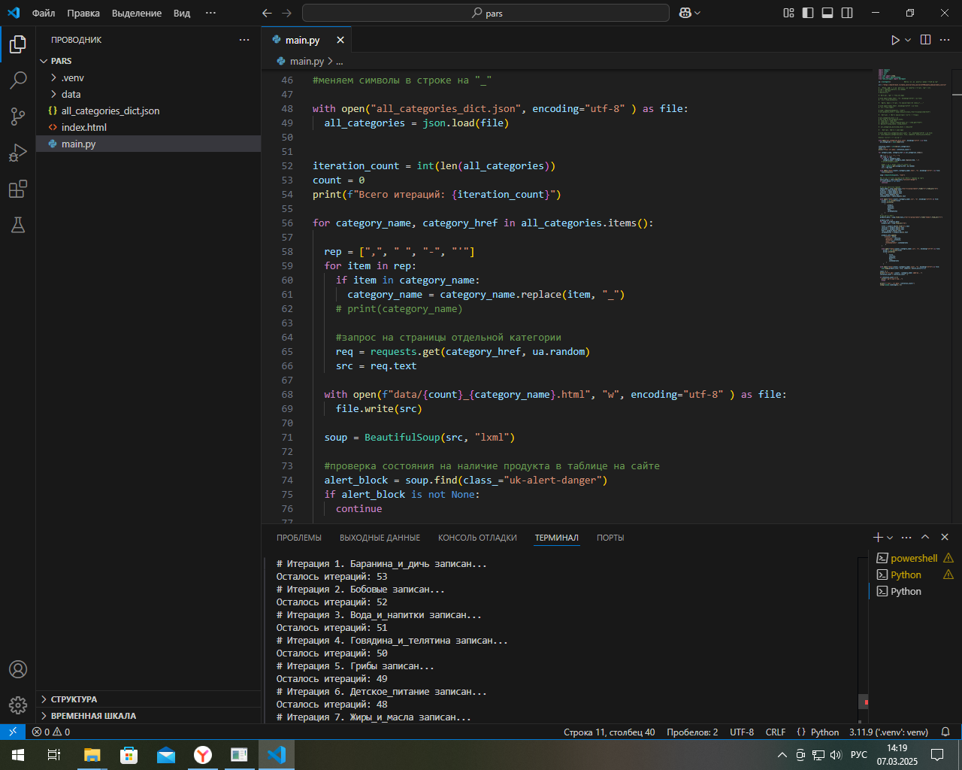Open the Правка menu

point(83,13)
